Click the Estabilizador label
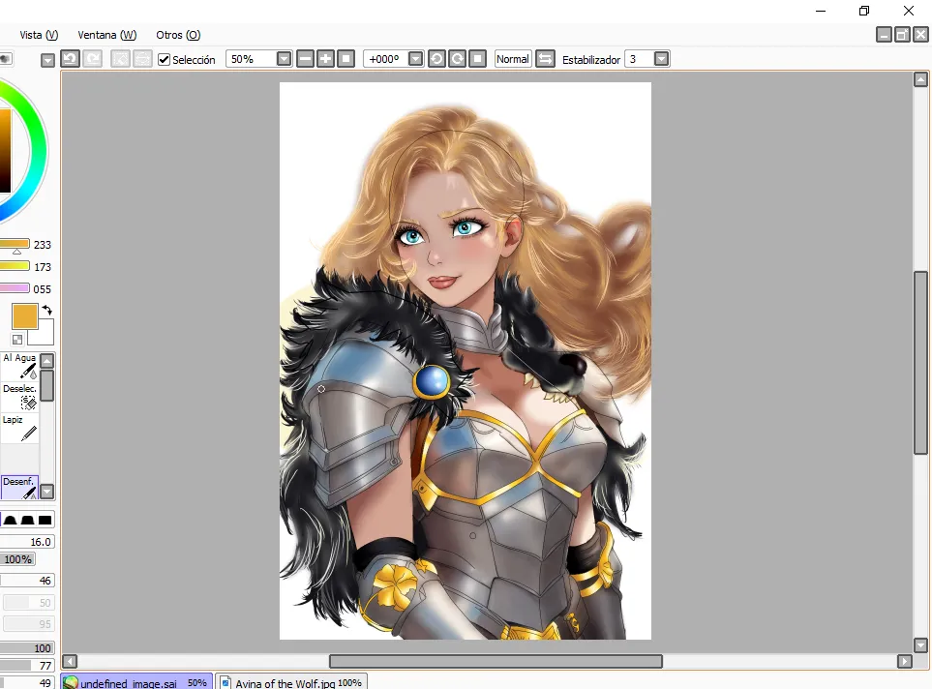This screenshot has width=932, height=689. (590, 59)
